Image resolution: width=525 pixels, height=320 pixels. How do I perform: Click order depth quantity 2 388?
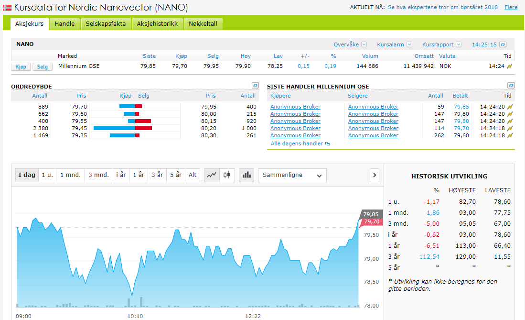point(41,128)
